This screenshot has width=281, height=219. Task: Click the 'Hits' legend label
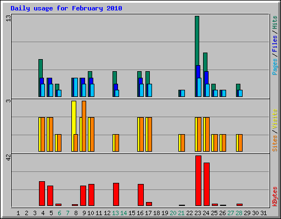pos(274,22)
